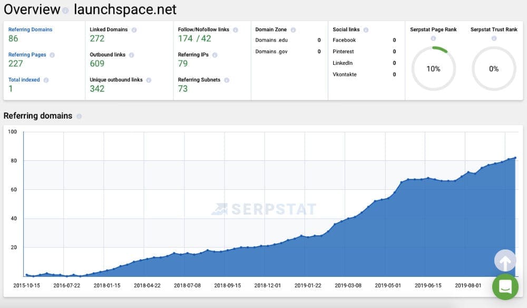Click the scroll-to-top arrow button

pyautogui.click(x=505, y=261)
